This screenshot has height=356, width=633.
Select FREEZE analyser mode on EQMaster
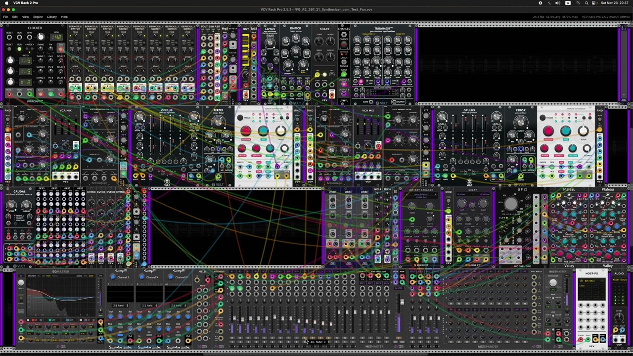55,276
